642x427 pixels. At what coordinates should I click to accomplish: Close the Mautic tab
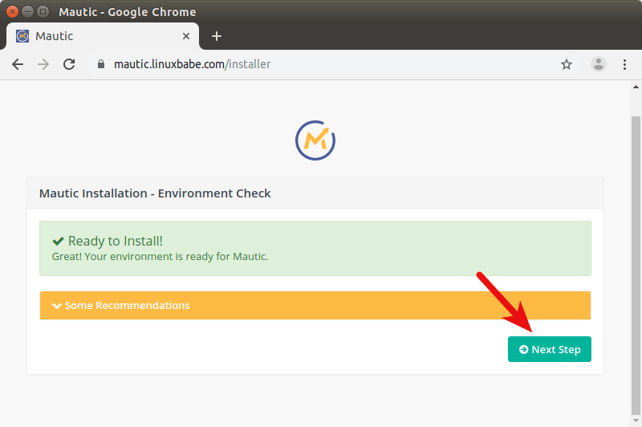pos(186,36)
